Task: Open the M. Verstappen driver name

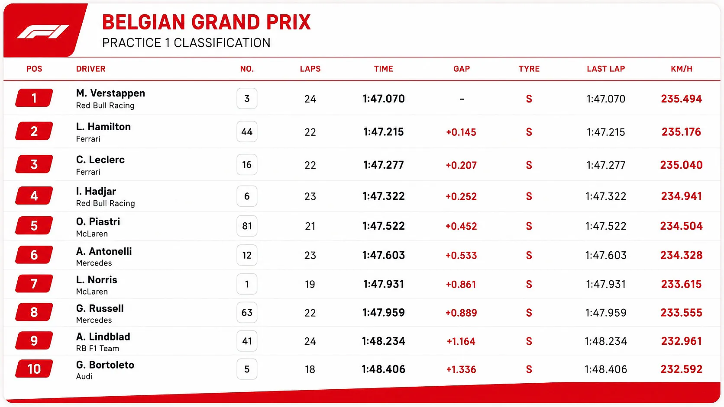Action: [110, 93]
